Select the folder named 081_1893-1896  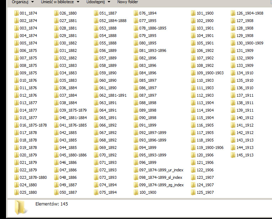[153, 50]
